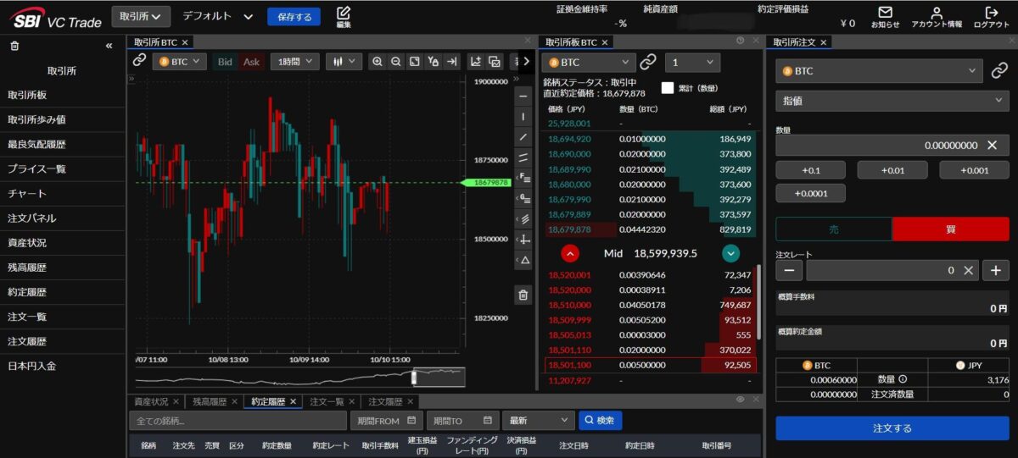Zoom in on the chart
This screenshot has width=1018, height=458.
pos(378,62)
